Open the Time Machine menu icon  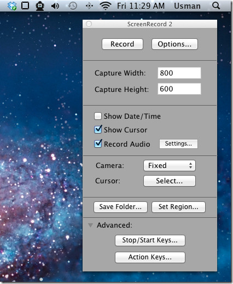[72, 6]
